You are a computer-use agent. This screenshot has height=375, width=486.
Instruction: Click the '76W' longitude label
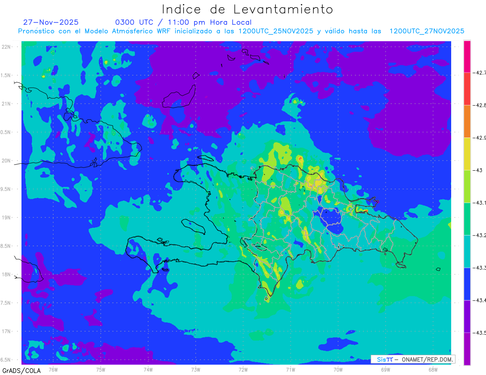pos(53,369)
